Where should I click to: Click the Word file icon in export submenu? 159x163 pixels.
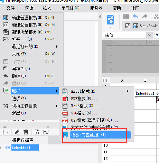tap(65, 106)
